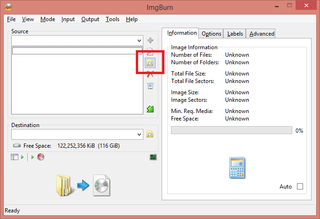Click the Min. Req. Media label
The width and height of the screenshot is (320, 219).
click(192, 111)
